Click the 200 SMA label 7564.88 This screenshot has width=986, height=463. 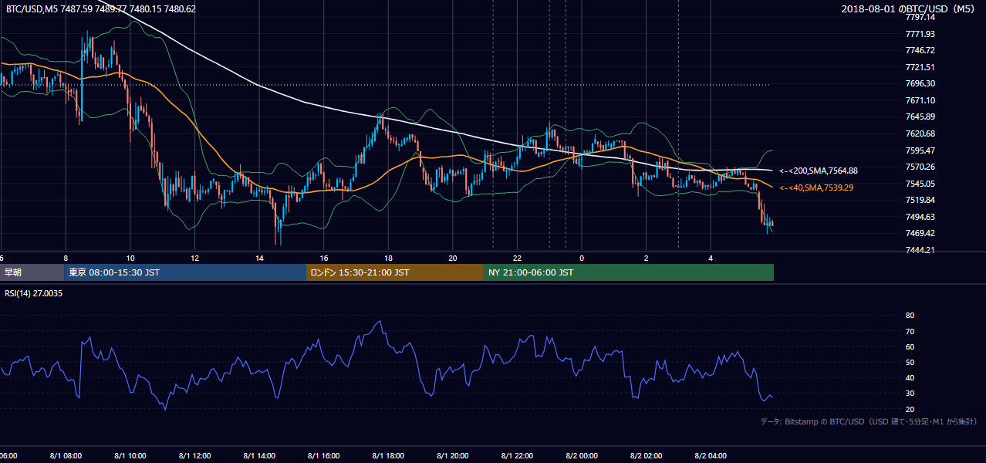(x=819, y=171)
